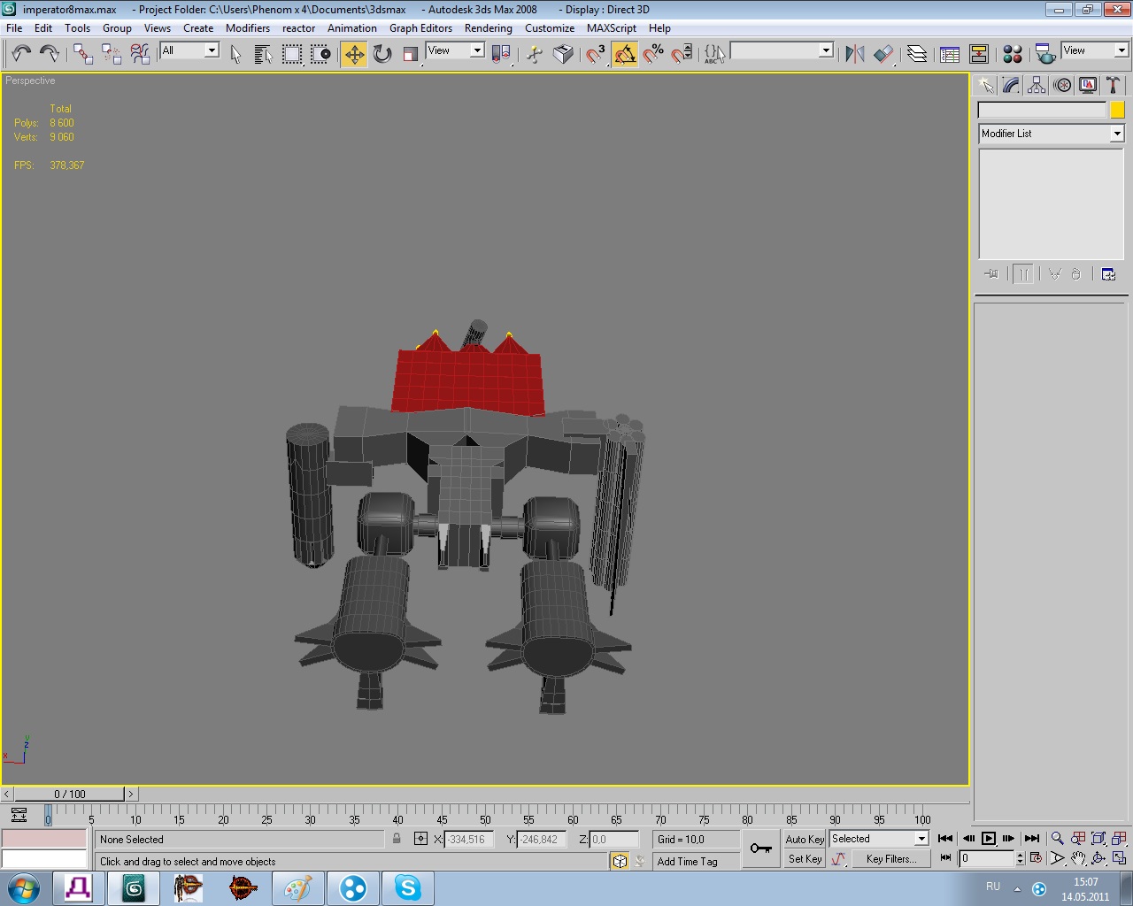Screen dimensions: 1133x906
Task: Open Skype from the taskbar
Action: [x=408, y=887]
